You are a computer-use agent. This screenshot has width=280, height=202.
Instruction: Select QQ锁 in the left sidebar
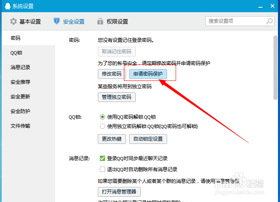point(29,53)
